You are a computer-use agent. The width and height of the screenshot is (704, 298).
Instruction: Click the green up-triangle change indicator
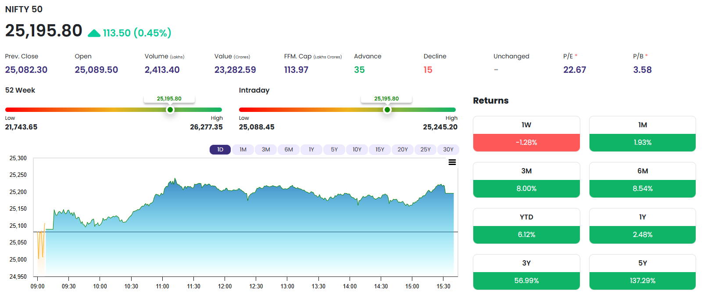coord(94,33)
